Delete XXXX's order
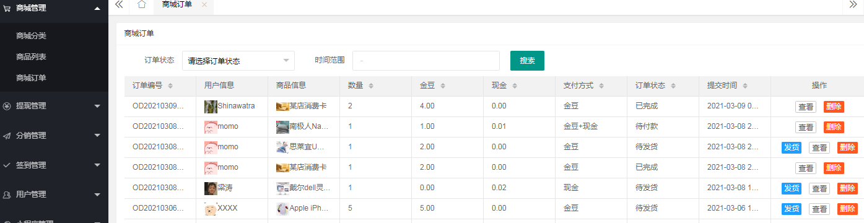 tap(847, 209)
